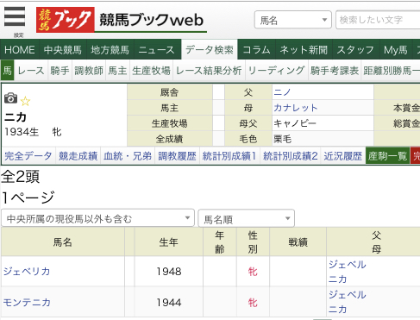Open the 地方競馬 menu item
This screenshot has width=420, height=320.
[x=110, y=50]
